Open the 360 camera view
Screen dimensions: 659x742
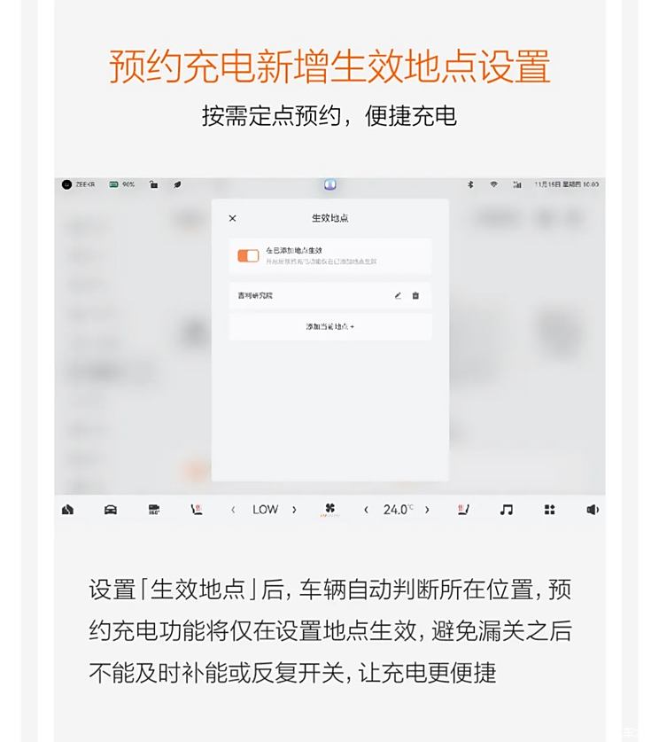pyautogui.click(x=153, y=510)
